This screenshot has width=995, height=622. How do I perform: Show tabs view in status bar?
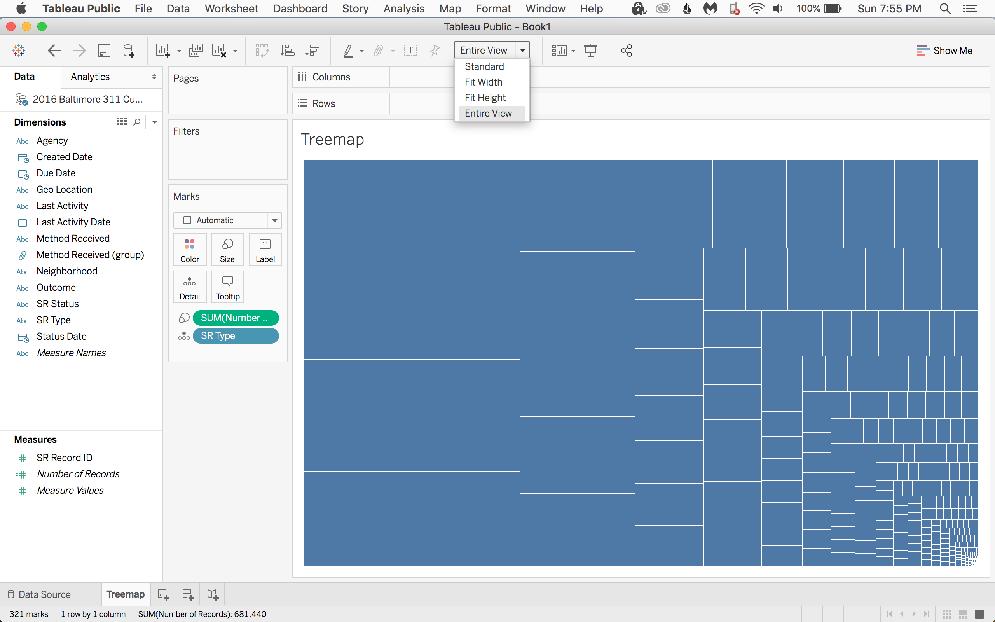(x=979, y=614)
